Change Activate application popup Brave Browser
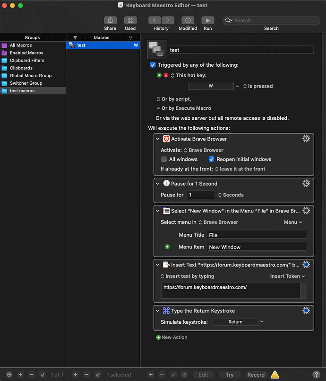326x381 pixels. coord(204,150)
